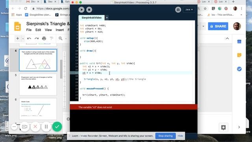This screenshot has width=252, height=142.
Task: Go forward in Chrome browser
Action: (x=19, y=9)
